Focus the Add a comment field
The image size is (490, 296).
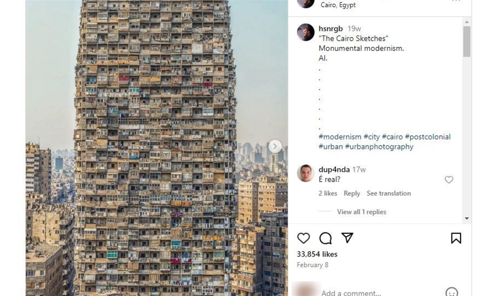(380, 293)
